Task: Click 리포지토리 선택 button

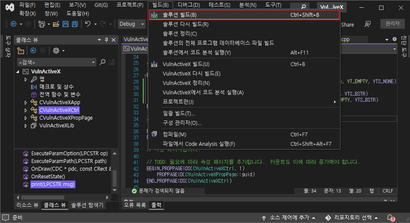Action: [x=352, y=218]
